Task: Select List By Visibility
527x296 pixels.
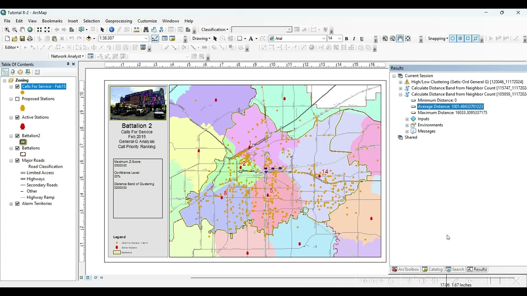Action: [20, 72]
